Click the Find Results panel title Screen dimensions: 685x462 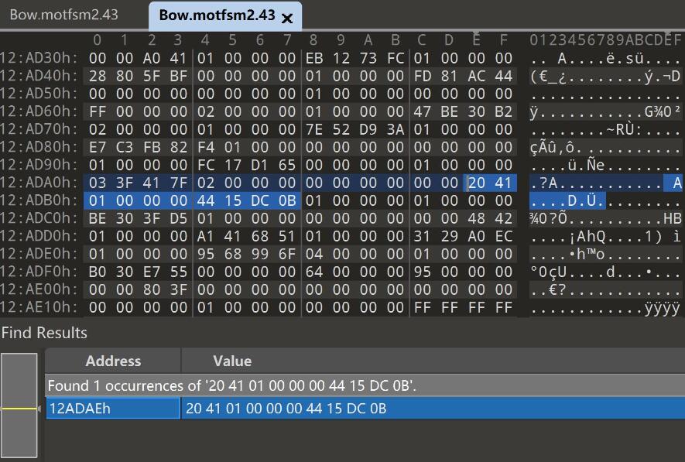[x=44, y=333]
